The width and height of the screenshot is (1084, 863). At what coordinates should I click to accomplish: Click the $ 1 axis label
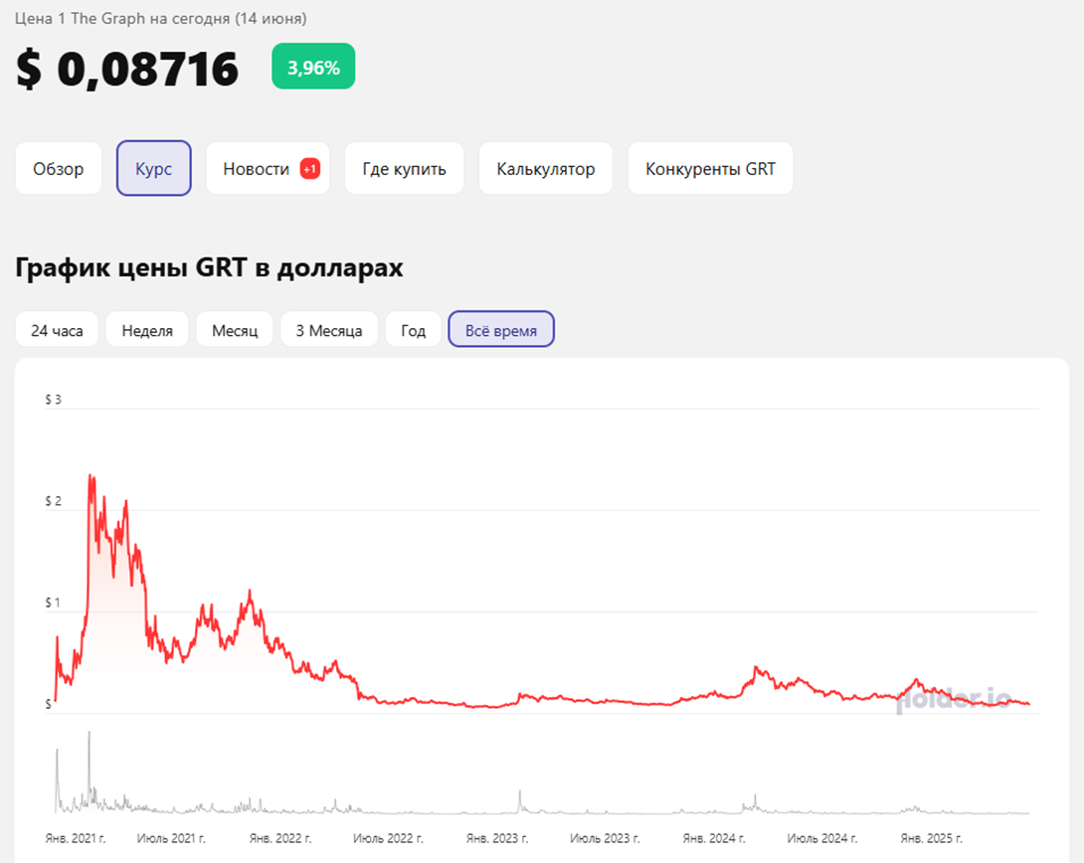(x=53, y=603)
